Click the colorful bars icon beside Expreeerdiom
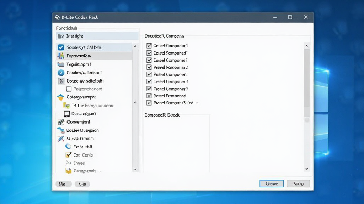The width and height of the screenshot is (364, 204). [x=61, y=56]
